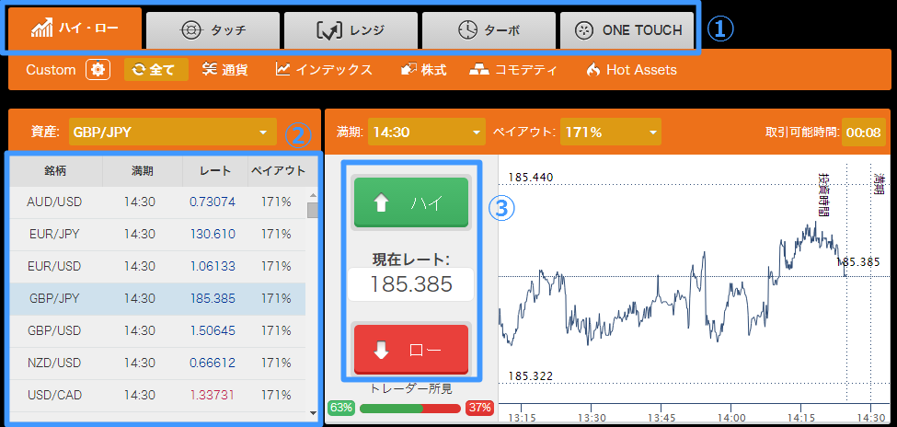
Task: Click the green ハイ button
Action: pos(411,203)
